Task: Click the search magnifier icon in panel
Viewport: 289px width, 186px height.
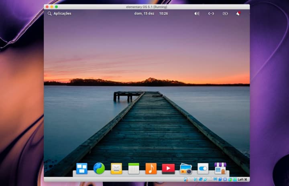Action: click(x=50, y=13)
